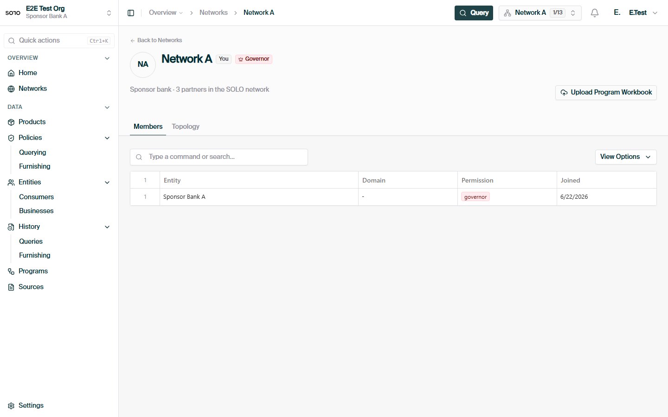This screenshot has height=417, width=668.
Task: Collapse the Entities submenu chevron
Action: coord(107,183)
